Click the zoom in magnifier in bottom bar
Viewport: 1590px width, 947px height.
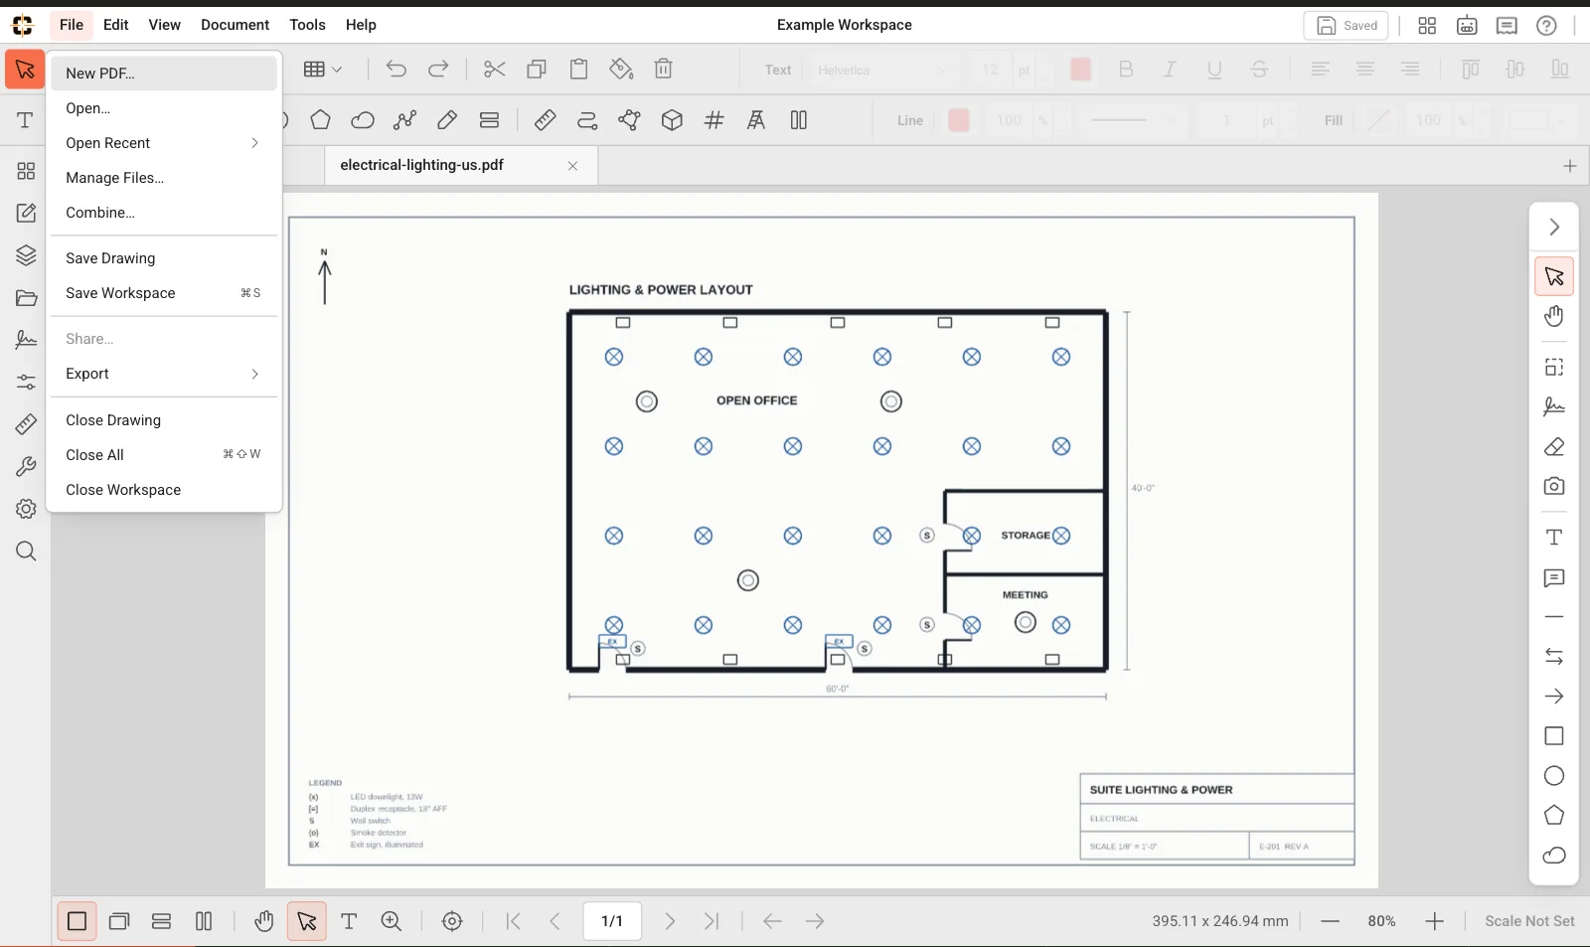click(392, 921)
